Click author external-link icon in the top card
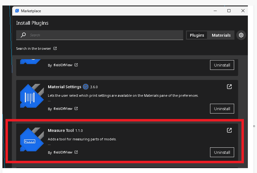Image resolution: width=257 pixels, height=173 pixels. (x=76, y=65)
